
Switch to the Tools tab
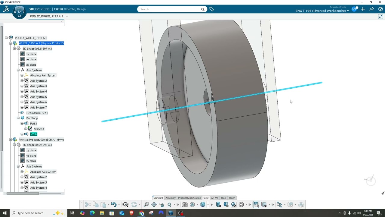point(223,198)
